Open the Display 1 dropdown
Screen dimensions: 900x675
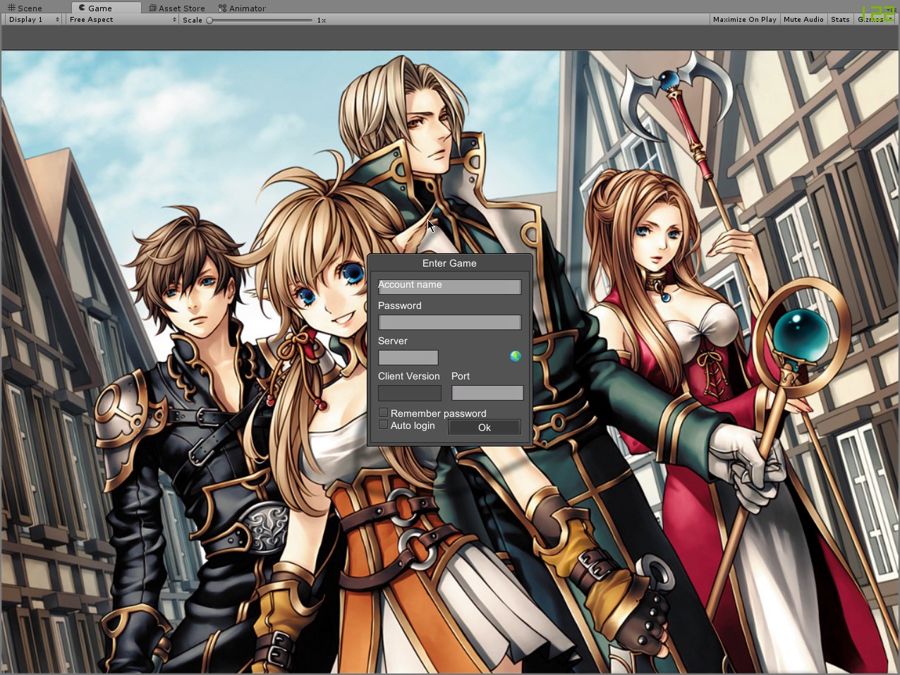point(34,20)
